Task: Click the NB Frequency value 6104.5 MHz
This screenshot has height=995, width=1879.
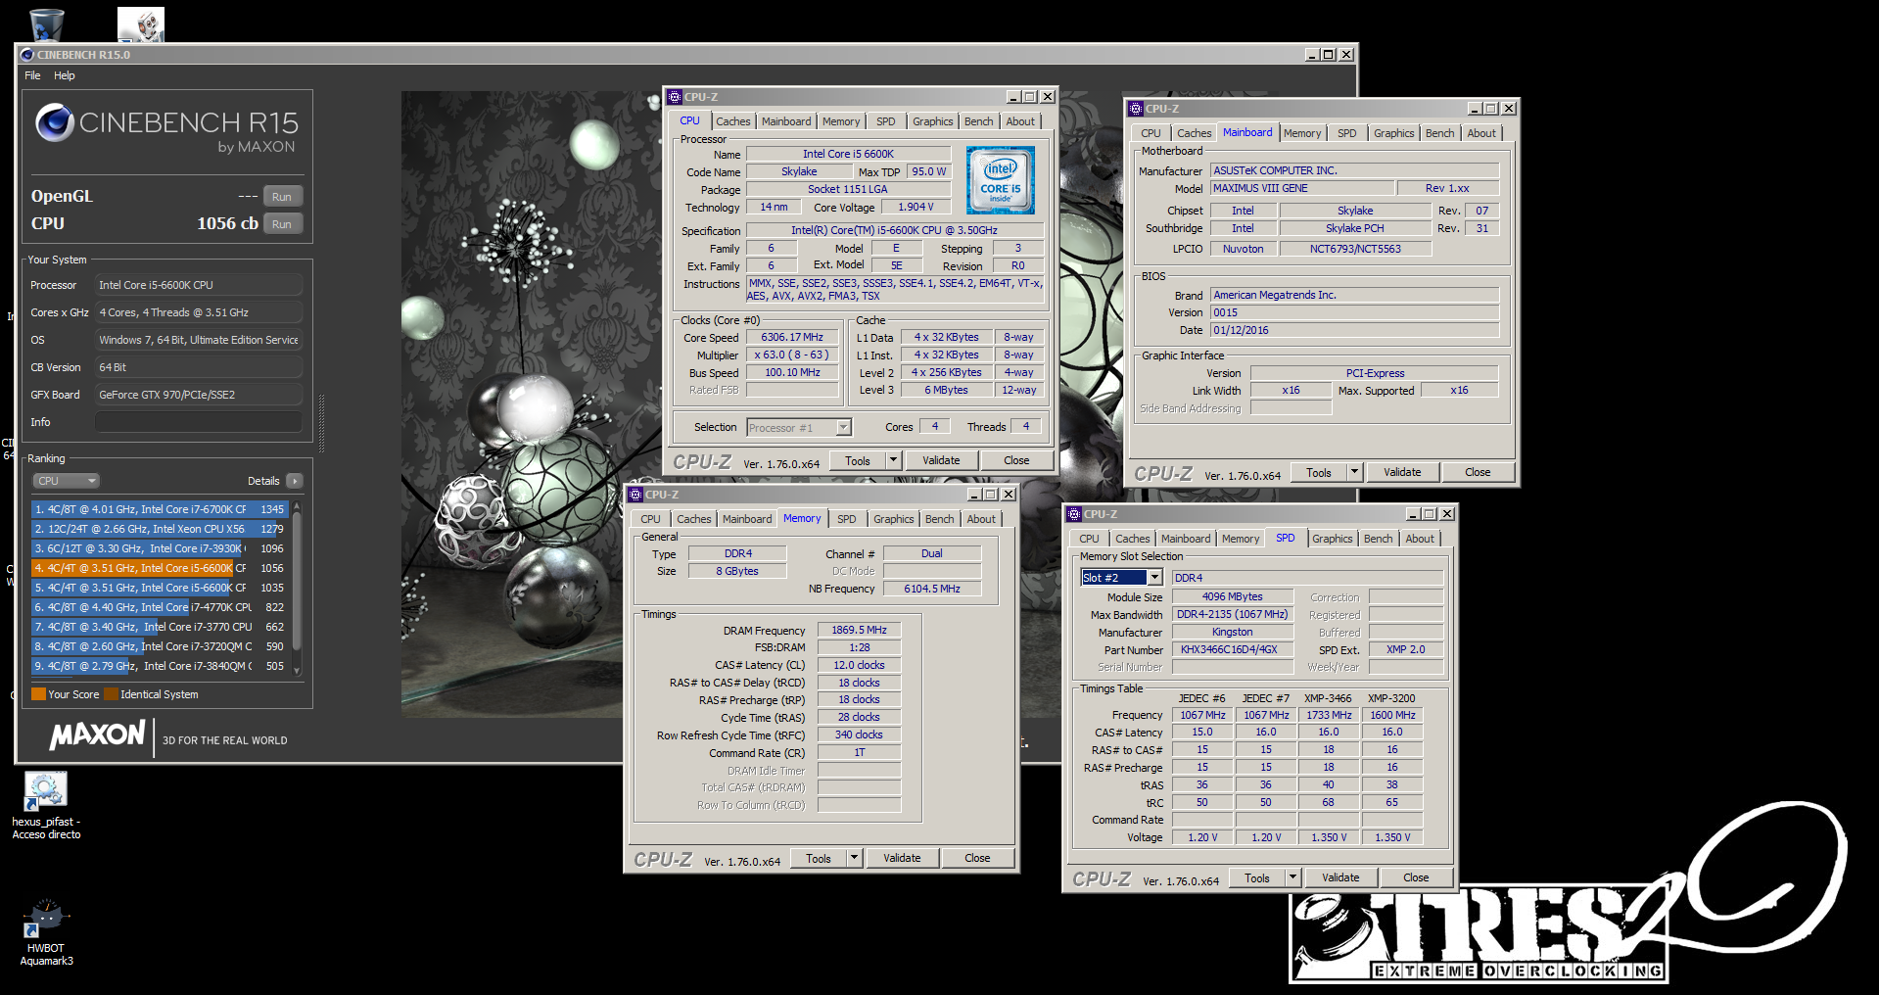Action: pyautogui.click(x=931, y=589)
